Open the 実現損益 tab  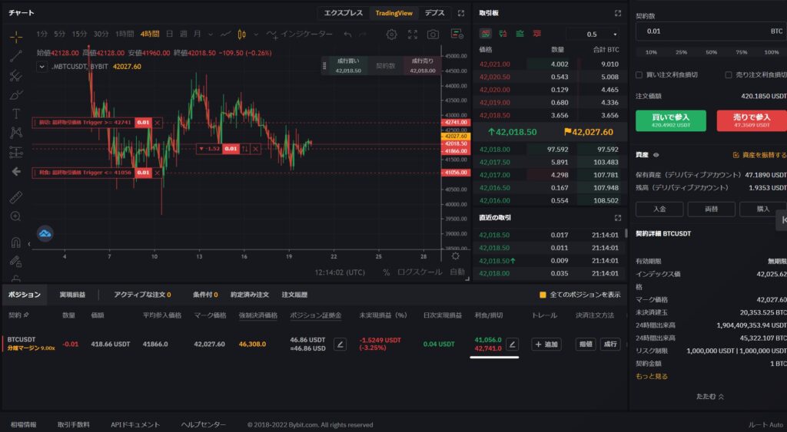click(72, 295)
